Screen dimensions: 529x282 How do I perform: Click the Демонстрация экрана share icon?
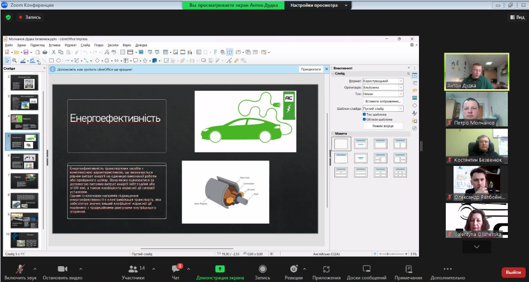(220, 269)
